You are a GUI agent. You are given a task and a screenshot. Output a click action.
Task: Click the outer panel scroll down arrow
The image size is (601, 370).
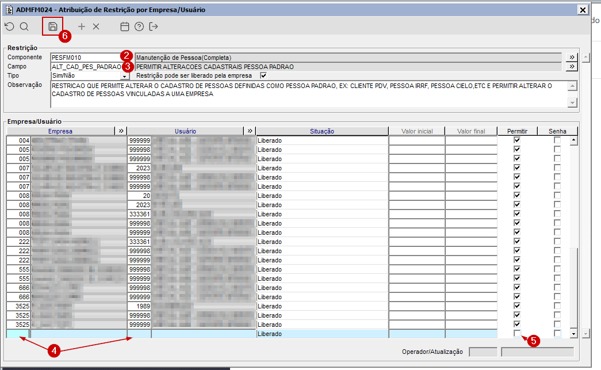(x=585, y=334)
